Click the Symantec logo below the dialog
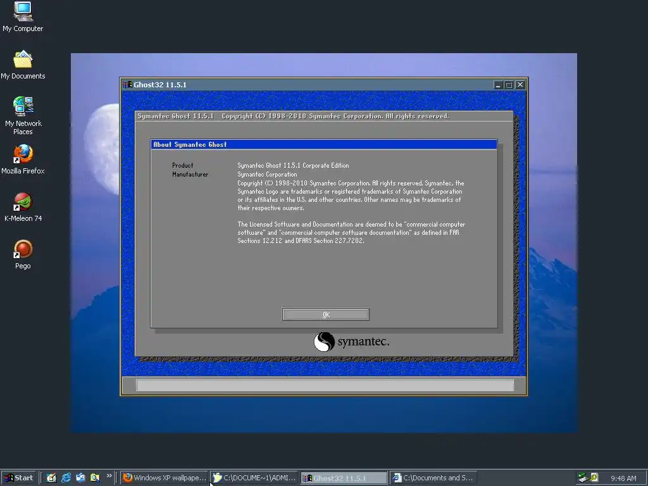648x486 pixels. (351, 342)
